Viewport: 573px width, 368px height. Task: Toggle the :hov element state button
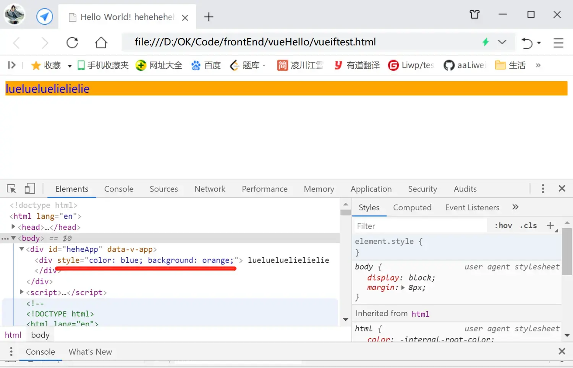tap(503, 226)
